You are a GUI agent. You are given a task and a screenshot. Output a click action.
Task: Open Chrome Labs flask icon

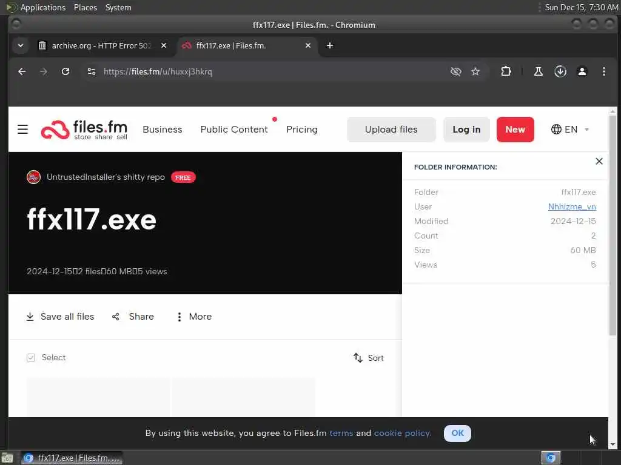[539, 71]
